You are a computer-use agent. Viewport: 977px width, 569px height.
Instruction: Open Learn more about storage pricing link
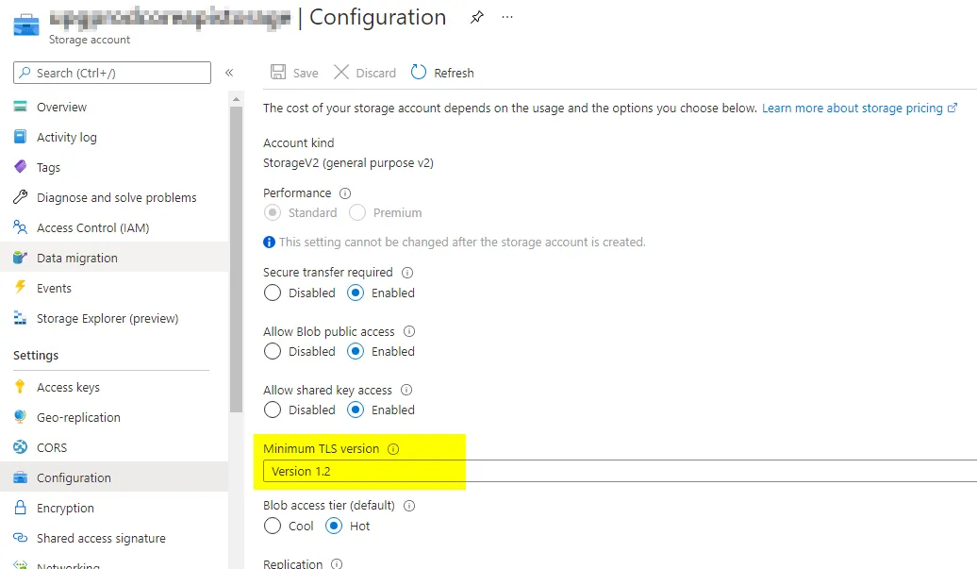pyautogui.click(x=853, y=109)
